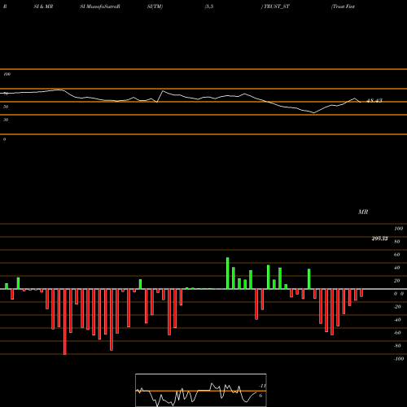The width and height of the screenshot is (407, 407).
Task: Click the RSI axis label 70
Action: (6, 94)
